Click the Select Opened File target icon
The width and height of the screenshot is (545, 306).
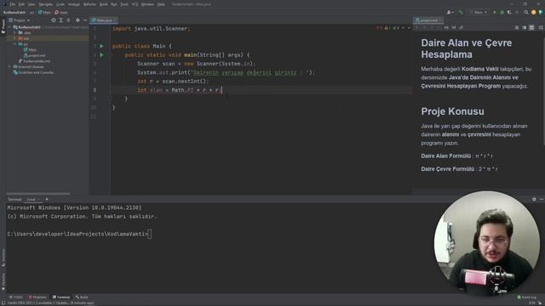coord(53,20)
